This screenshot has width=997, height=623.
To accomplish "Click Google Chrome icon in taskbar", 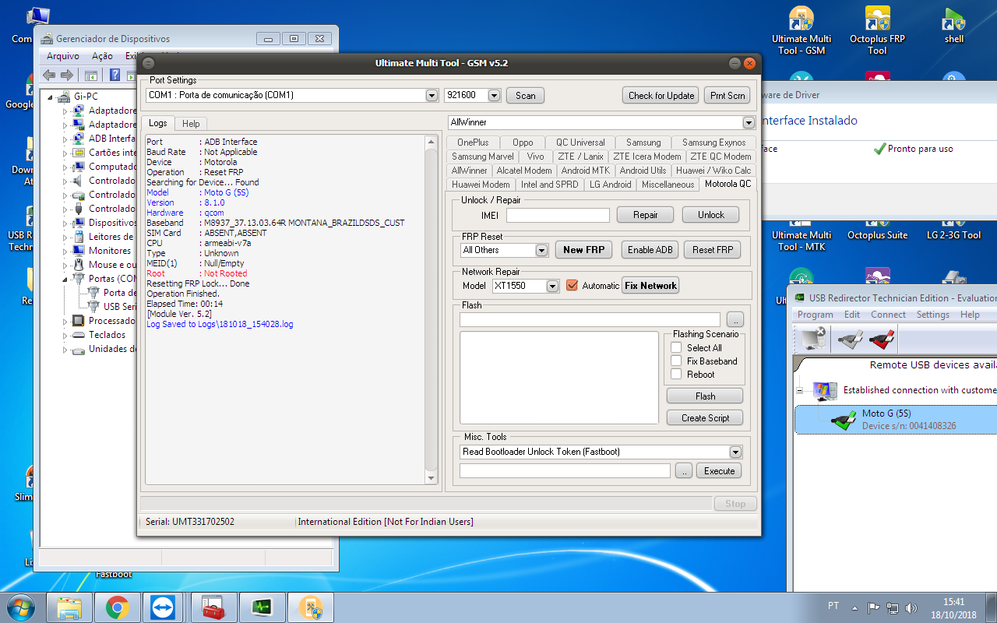I will tap(118, 607).
